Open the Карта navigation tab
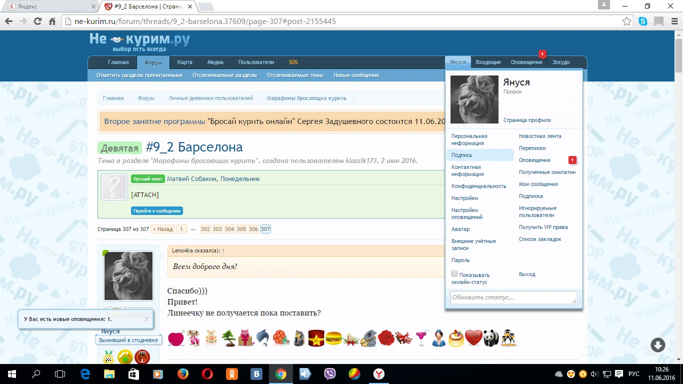Image resolution: width=683 pixels, height=384 pixels. (184, 62)
